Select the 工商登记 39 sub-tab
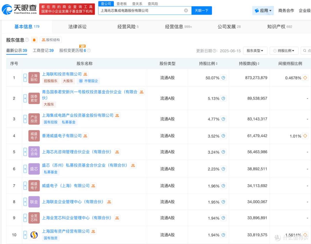The width and height of the screenshot is (311, 244). pyautogui.click(x=43, y=51)
